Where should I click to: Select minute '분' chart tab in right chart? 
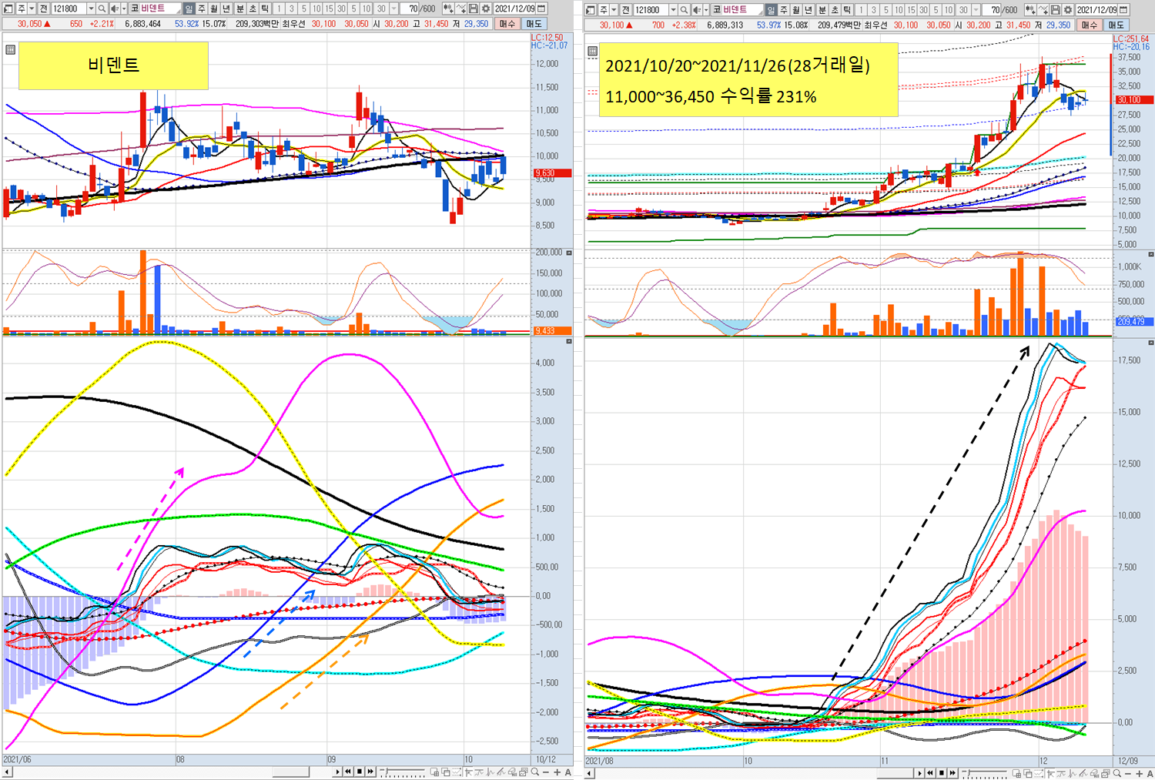point(822,8)
